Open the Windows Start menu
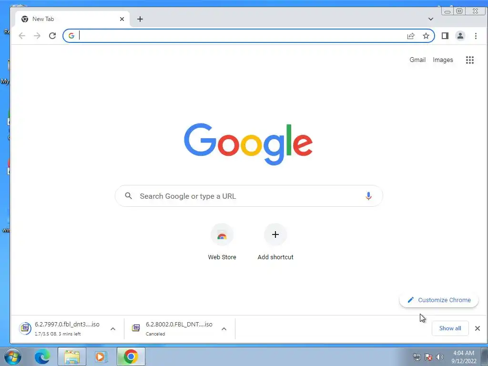The width and height of the screenshot is (488, 366). (x=12, y=356)
